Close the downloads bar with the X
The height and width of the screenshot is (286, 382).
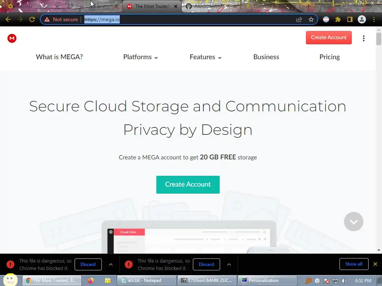(375, 264)
